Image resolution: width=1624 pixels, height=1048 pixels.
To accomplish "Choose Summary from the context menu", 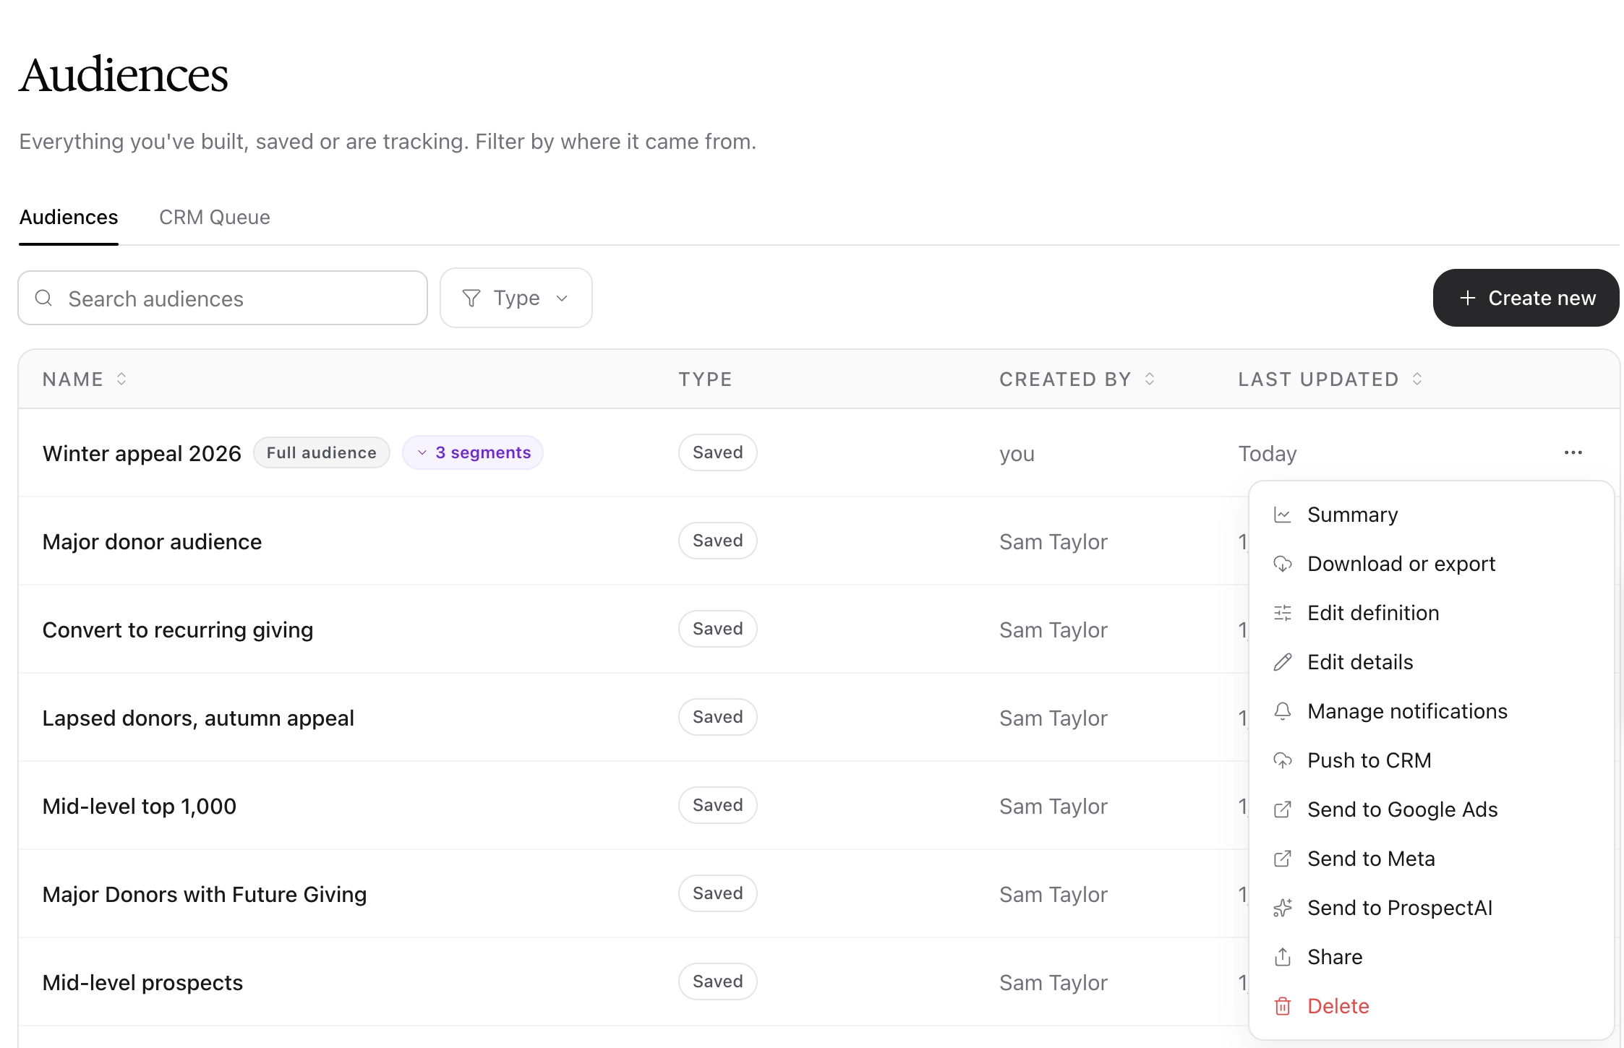I will (x=1432, y=515).
